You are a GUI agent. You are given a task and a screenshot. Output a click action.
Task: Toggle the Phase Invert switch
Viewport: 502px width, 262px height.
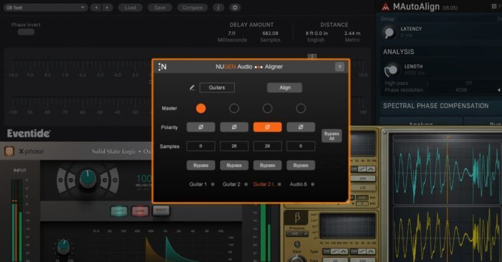(26, 32)
